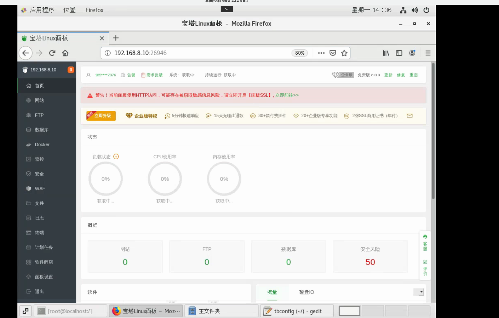Click the page vertical scrollbar

click(433, 131)
